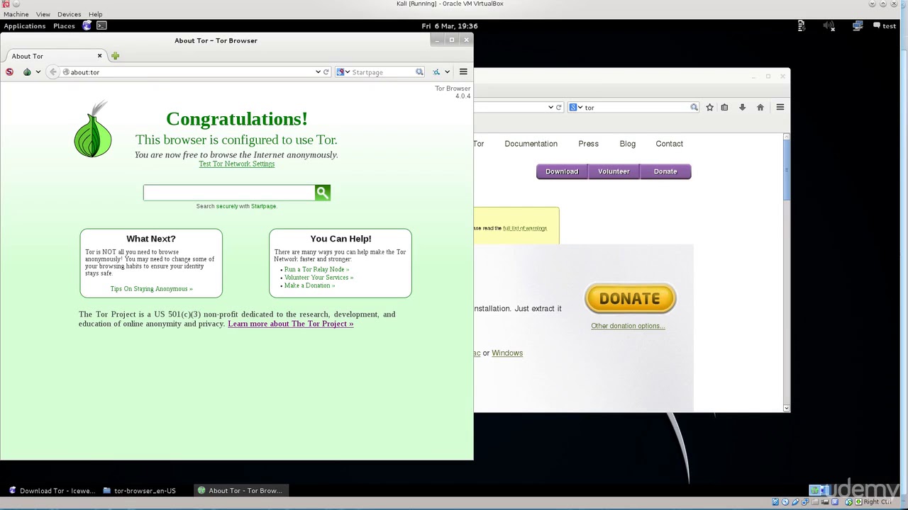This screenshot has height=510, width=908.
Task: Click Run a Tor Relay Node link
Action: click(x=316, y=269)
